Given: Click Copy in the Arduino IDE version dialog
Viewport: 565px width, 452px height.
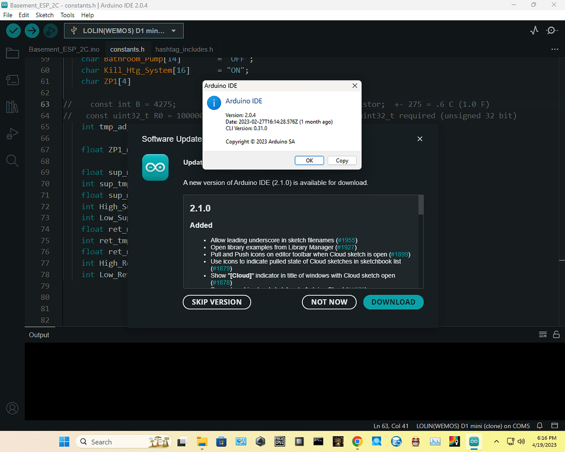Looking at the screenshot, I should [x=342, y=160].
